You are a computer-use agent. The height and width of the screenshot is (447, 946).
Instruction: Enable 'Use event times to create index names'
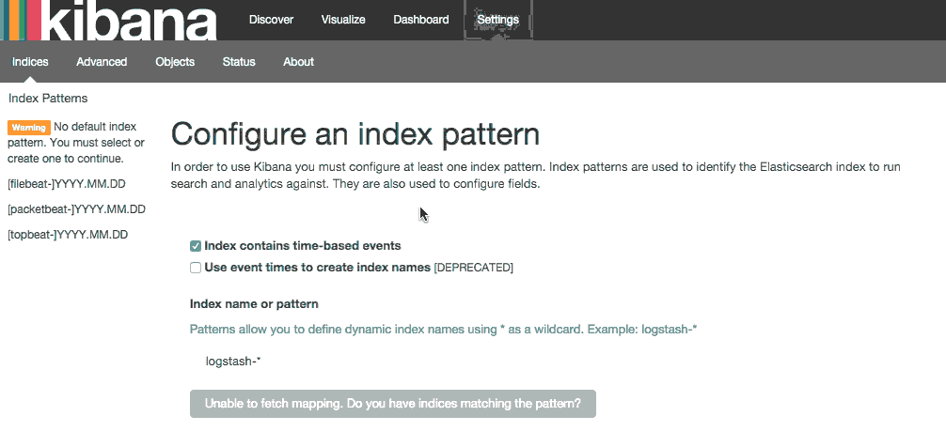click(196, 268)
